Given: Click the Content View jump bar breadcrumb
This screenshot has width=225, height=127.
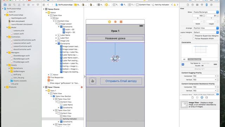Looking at the screenshot, I should (143, 5).
